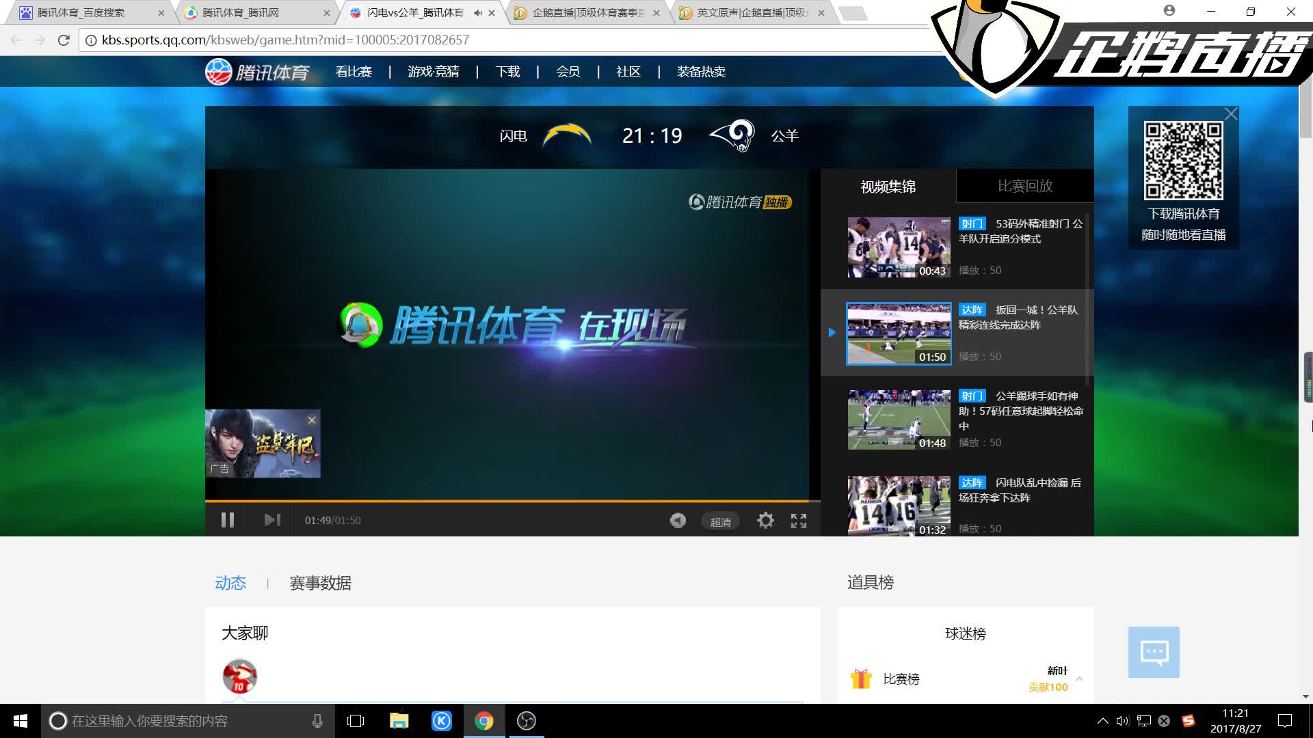Open the 会员 nav menu
This screenshot has height=738, width=1313.
point(568,72)
